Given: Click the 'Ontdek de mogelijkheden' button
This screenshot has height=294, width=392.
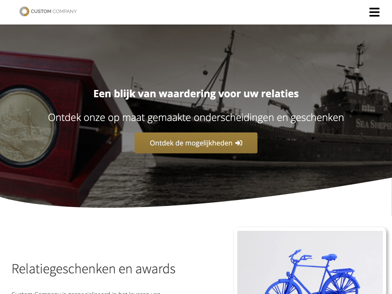Looking at the screenshot, I should (196, 143).
